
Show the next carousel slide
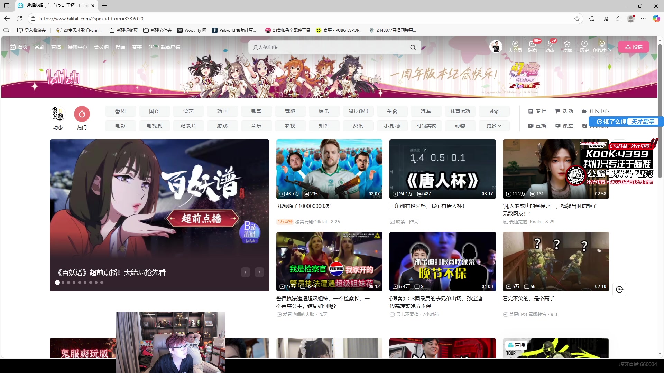click(x=259, y=272)
